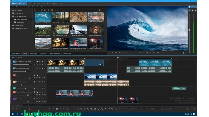Show hidden icons in Windows system tray
The image size is (209, 117).
(x=183, y=114)
